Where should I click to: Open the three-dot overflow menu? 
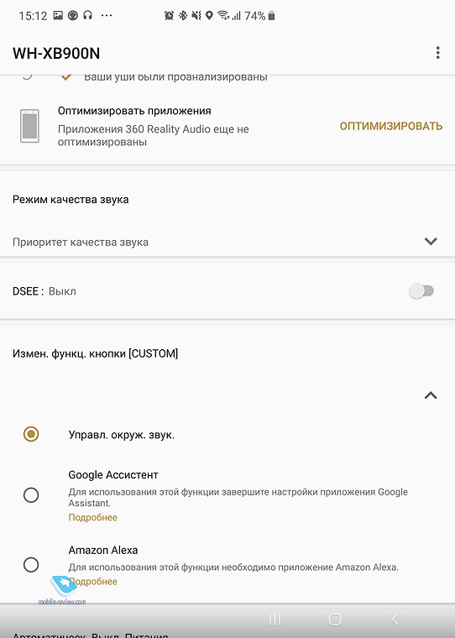[x=437, y=53]
